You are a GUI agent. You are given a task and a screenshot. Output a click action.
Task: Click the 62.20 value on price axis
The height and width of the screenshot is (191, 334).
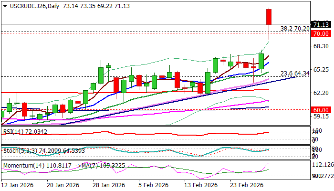click(319, 93)
